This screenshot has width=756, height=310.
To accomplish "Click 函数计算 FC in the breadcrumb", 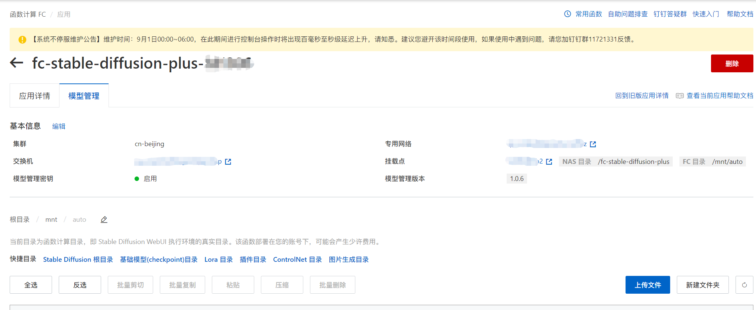I will pyautogui.click(x=28, y=14).
